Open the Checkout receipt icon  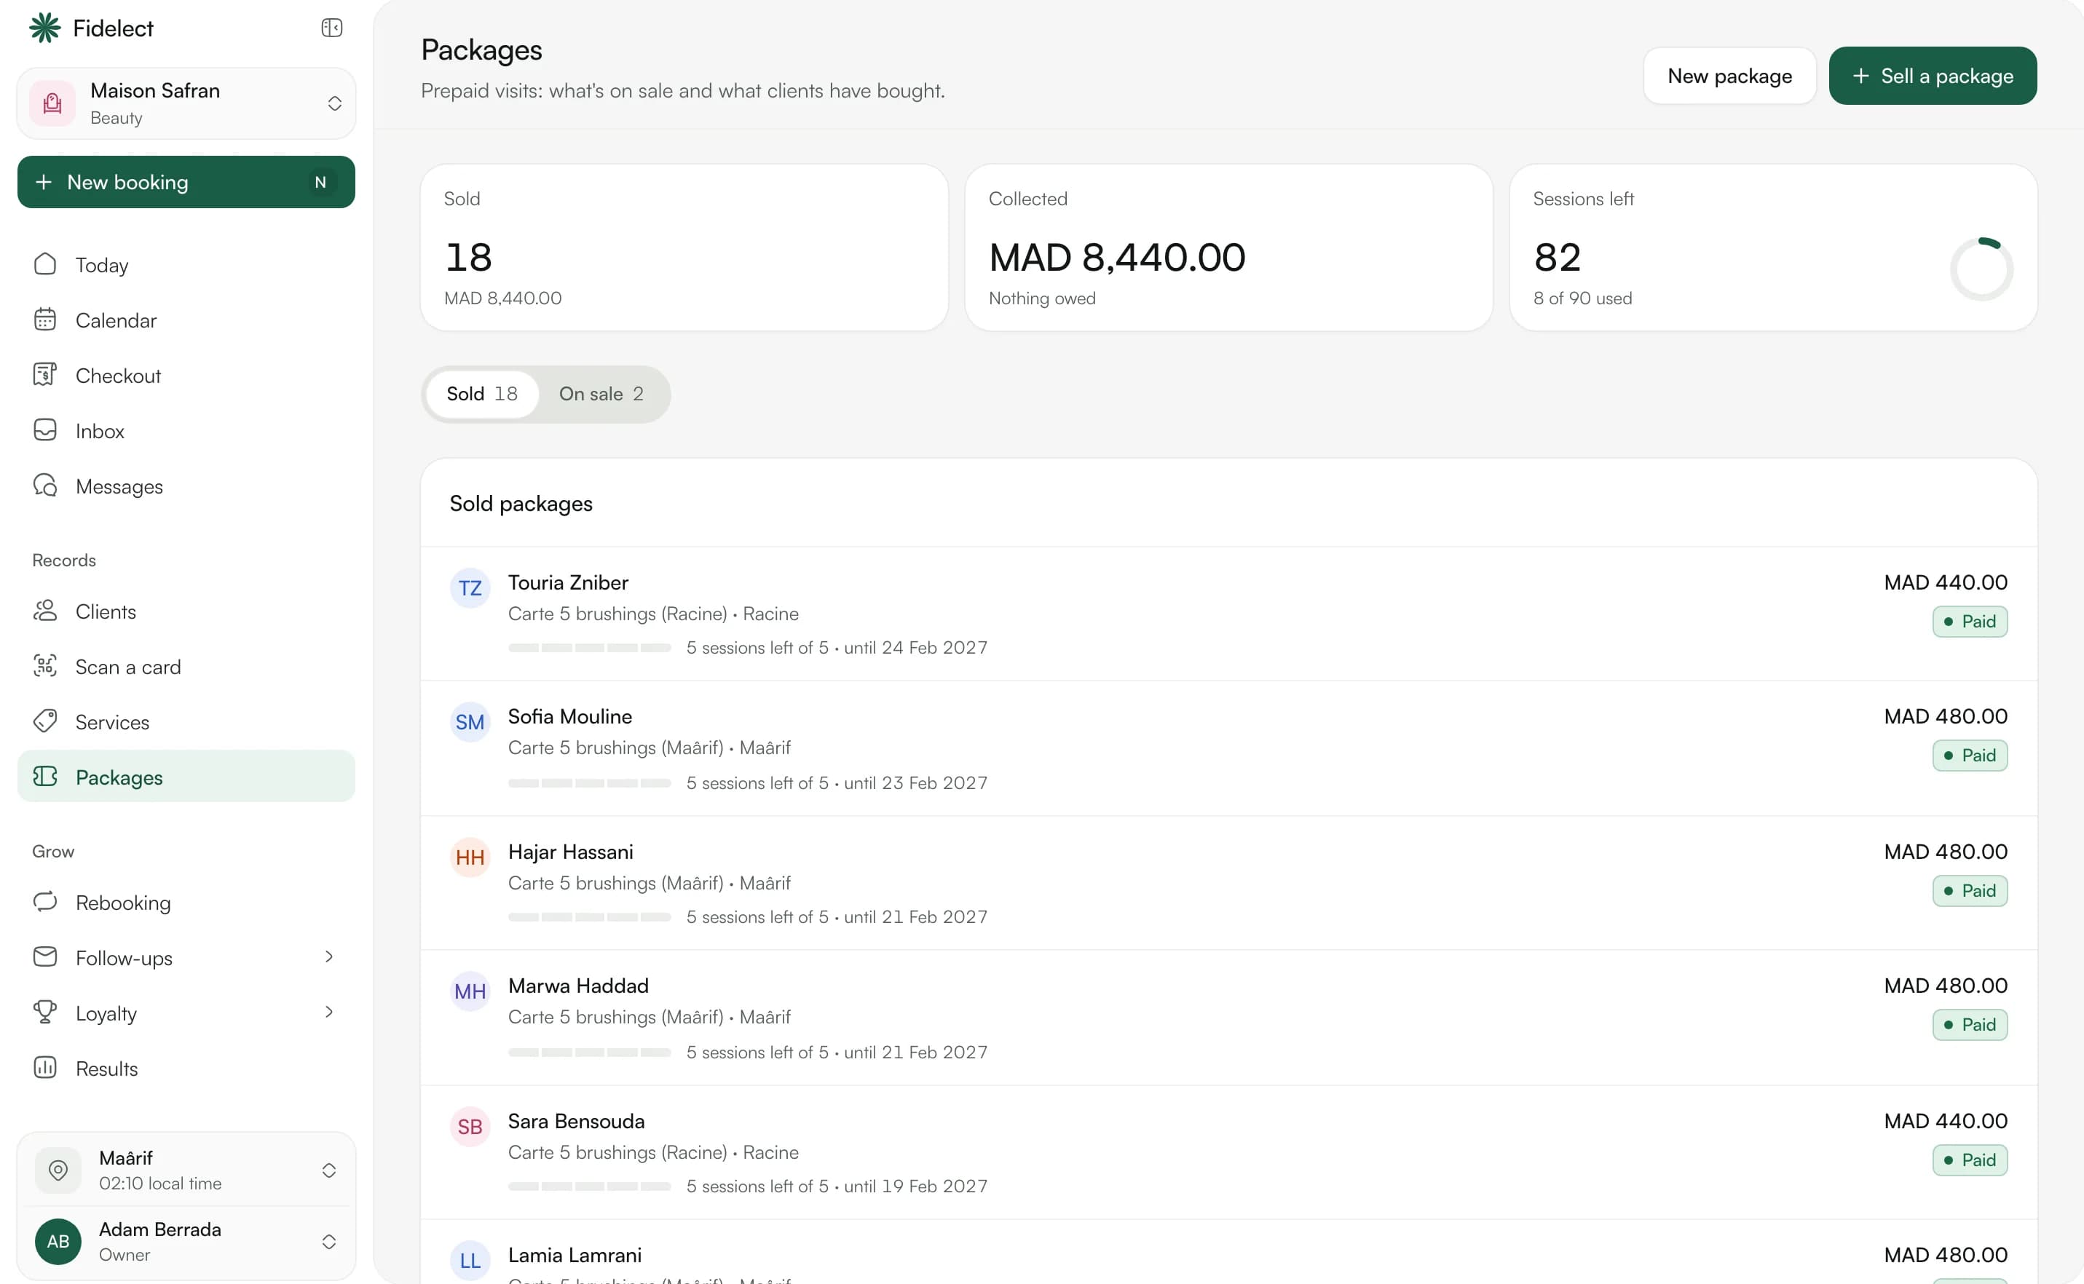[45, 374]
